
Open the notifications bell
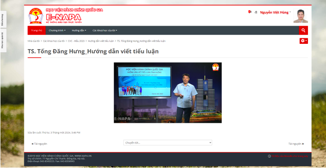(256, 12)
